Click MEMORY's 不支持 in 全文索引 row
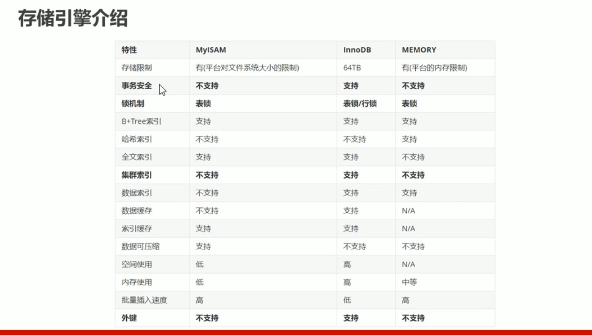This screenshot has height=335, width=592. [414, 157]
